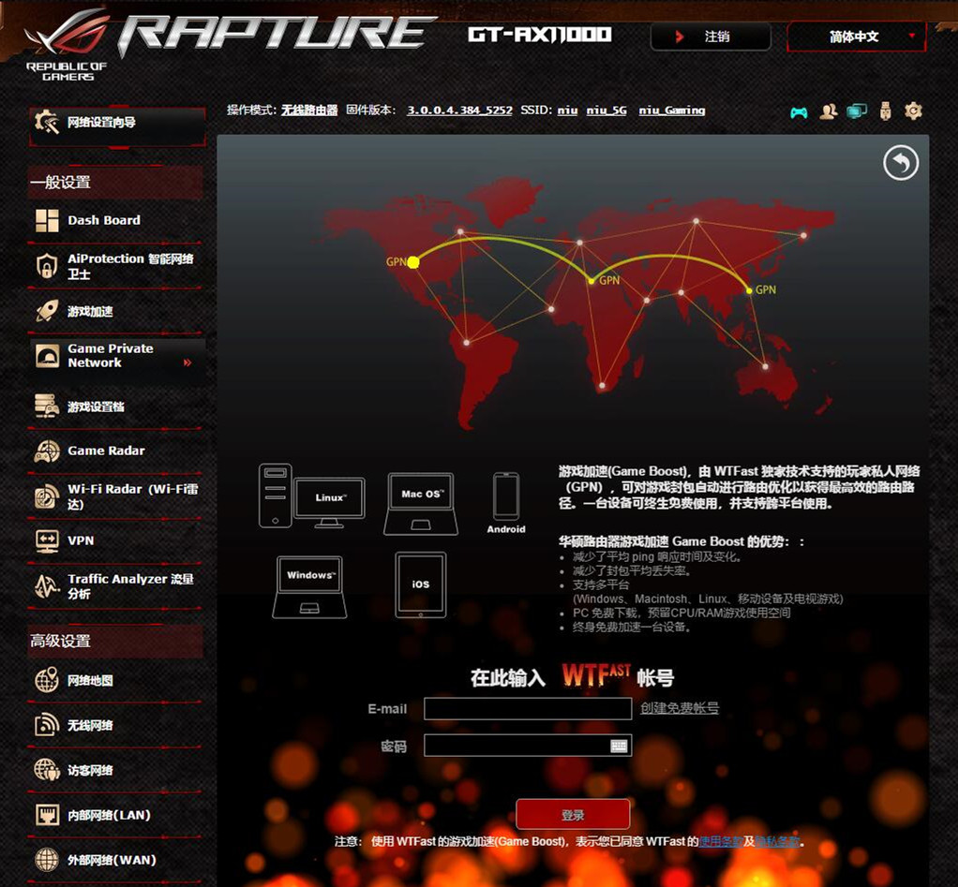Open 网络地图 globe pin icon
The image size is (958, 887).
coord(47,680)
